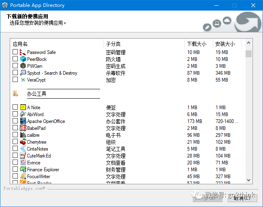This screenshot has height=207, width=263.
Task: Click the Apache OpenOffice icon
Action: [x=23, y=121]
